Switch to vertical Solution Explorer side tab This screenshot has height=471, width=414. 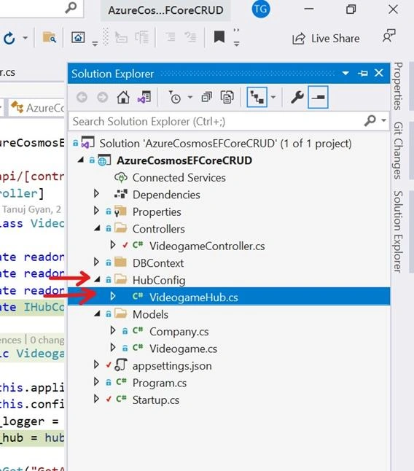click(x=398, y=232)
